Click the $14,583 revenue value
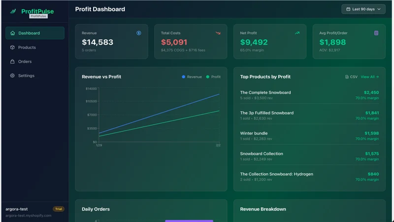Screen dimensions: 394x222 98,42
